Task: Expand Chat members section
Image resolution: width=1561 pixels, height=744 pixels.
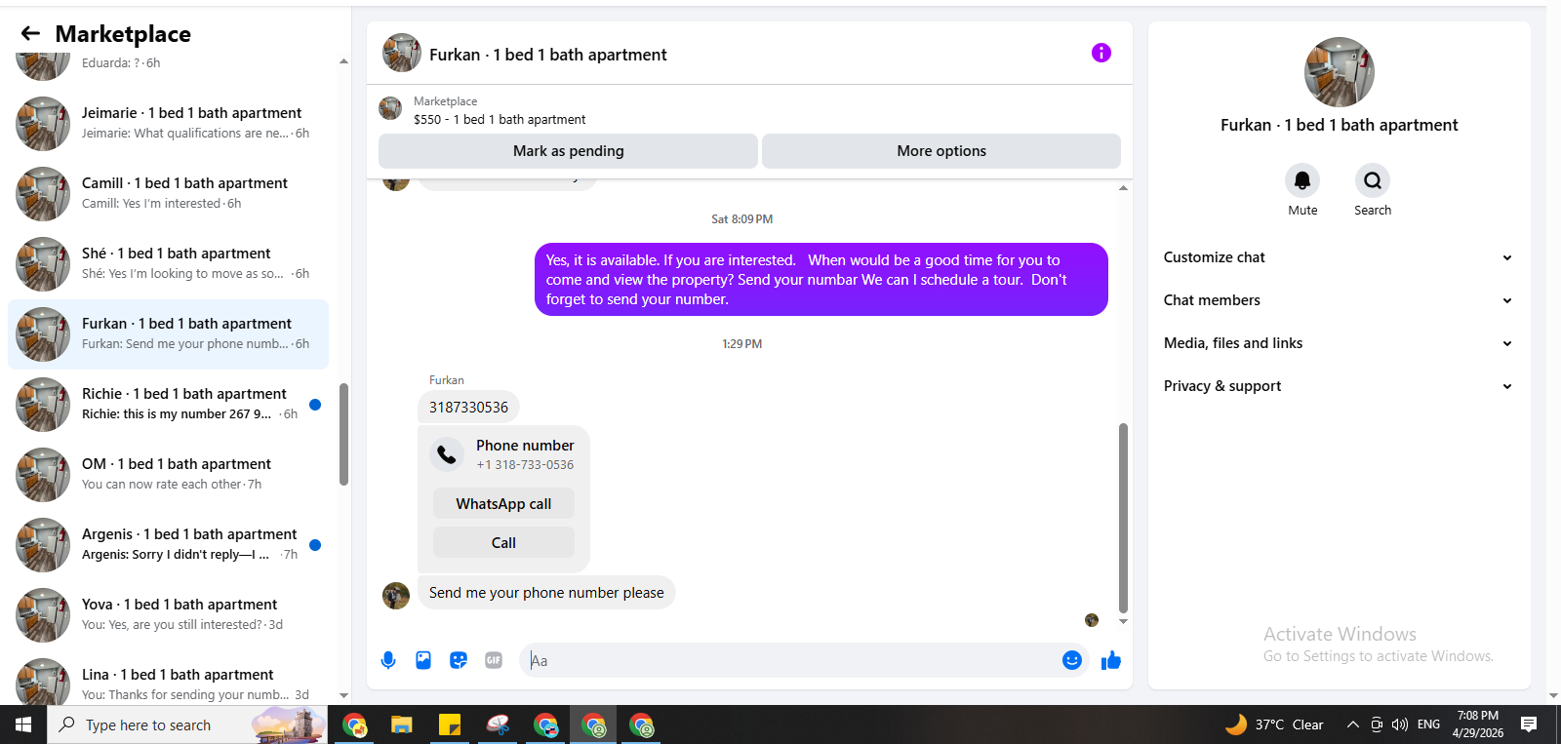Action: [x=1339, y=300]
